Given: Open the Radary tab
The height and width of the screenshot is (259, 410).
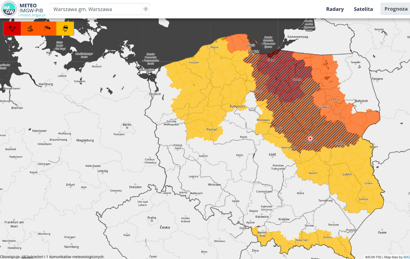Looking at the screenshot, I should point(335,9).
